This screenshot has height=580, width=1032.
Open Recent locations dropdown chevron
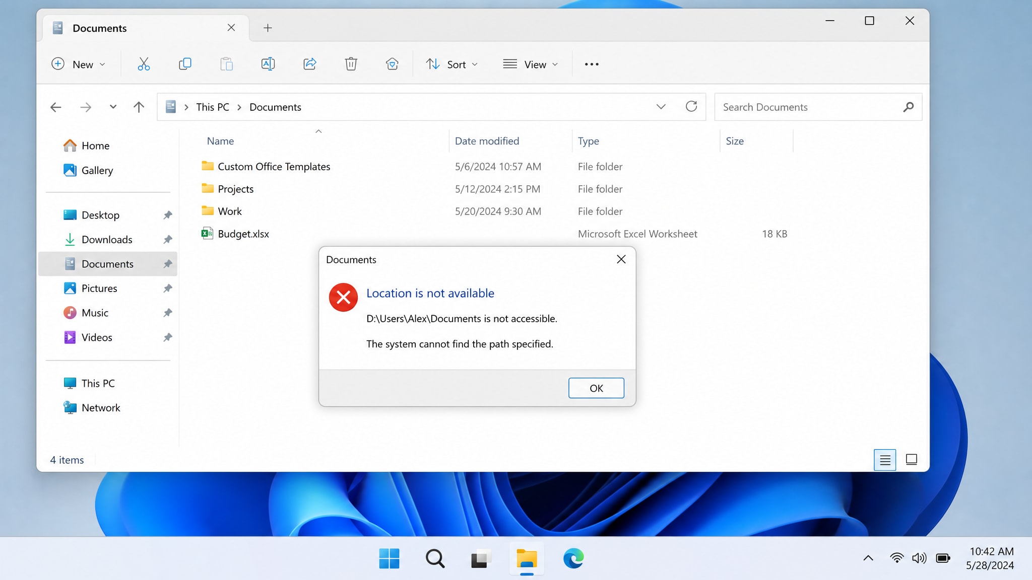pyautogui.click(x=113, y=107)
